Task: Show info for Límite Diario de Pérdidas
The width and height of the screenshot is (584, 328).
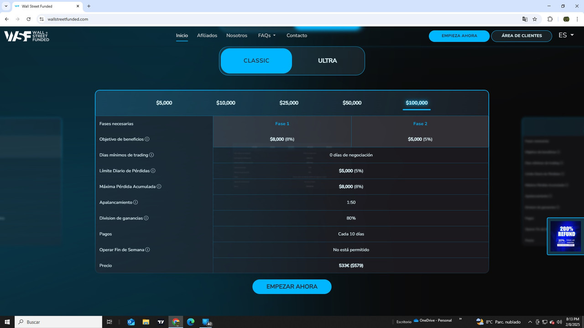Action: click(153, 171)
